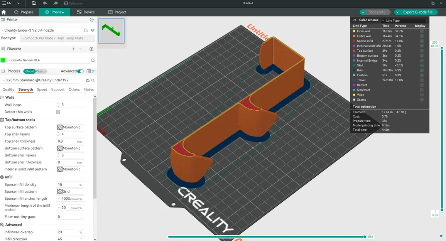446x241 pixels.
Task: Open filament settings gear icon
Action: pos(91,49)
